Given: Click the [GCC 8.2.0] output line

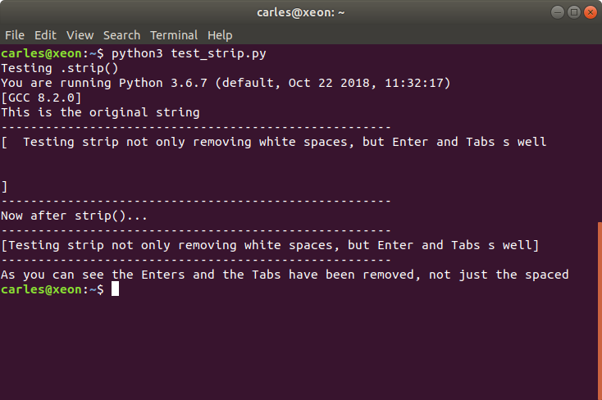Looking at the screenshot, I should (41, 98).
